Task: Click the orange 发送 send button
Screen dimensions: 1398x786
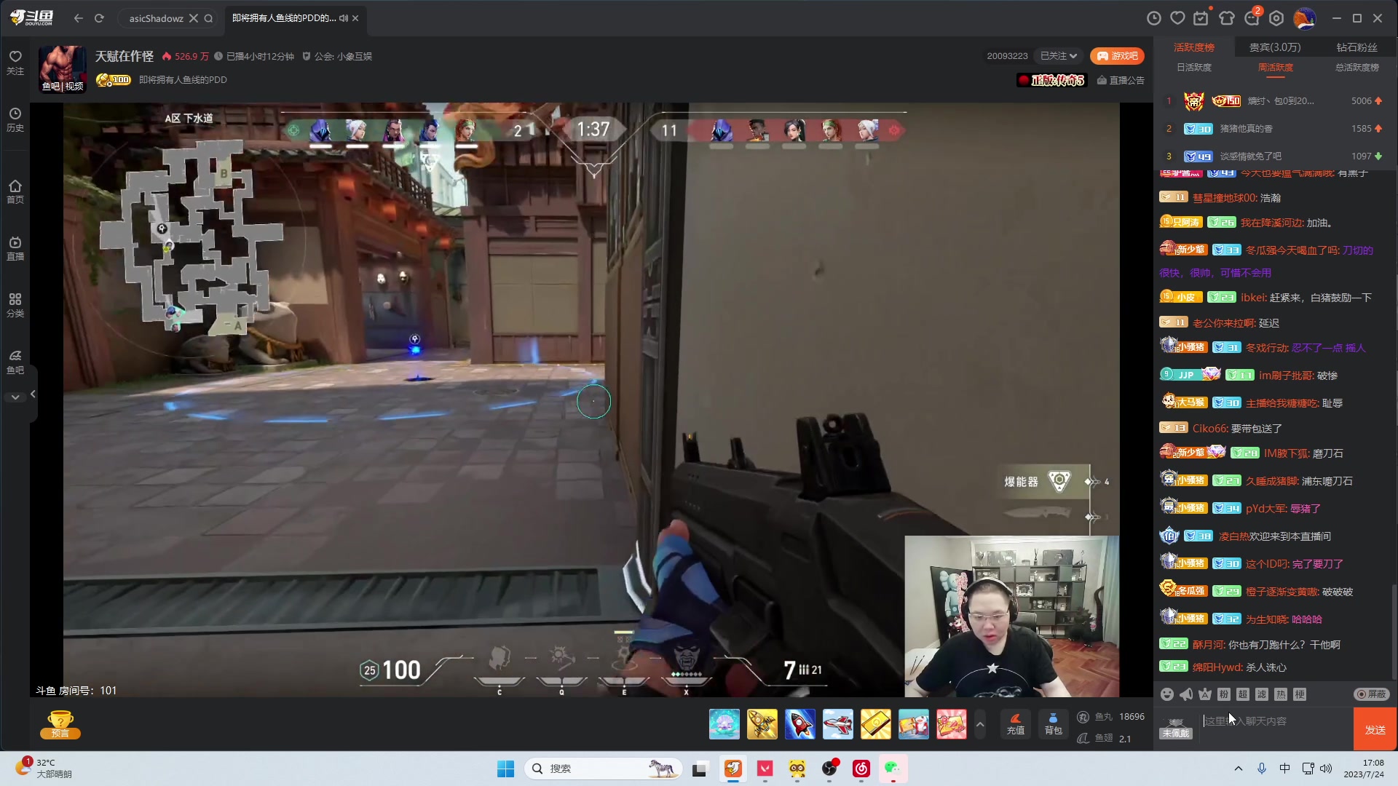Action: 1375,729
